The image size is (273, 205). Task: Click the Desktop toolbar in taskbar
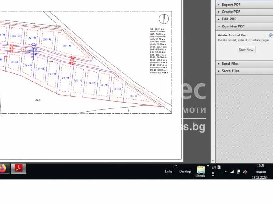(185, 172)
